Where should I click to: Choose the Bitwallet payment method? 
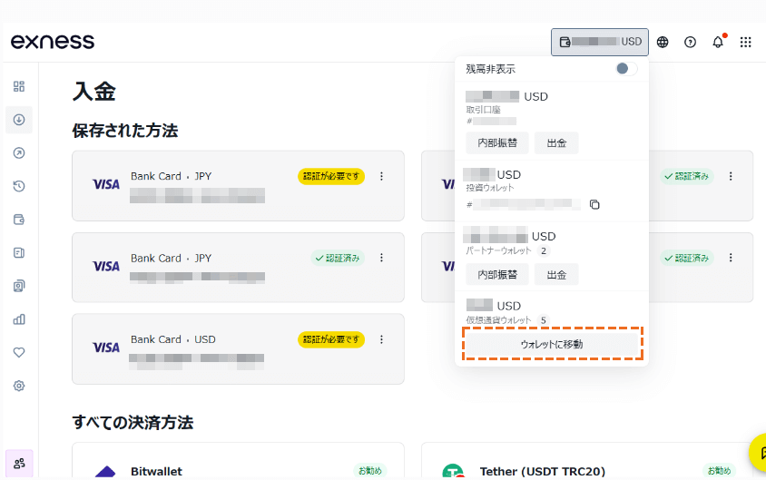click(238, 462)
